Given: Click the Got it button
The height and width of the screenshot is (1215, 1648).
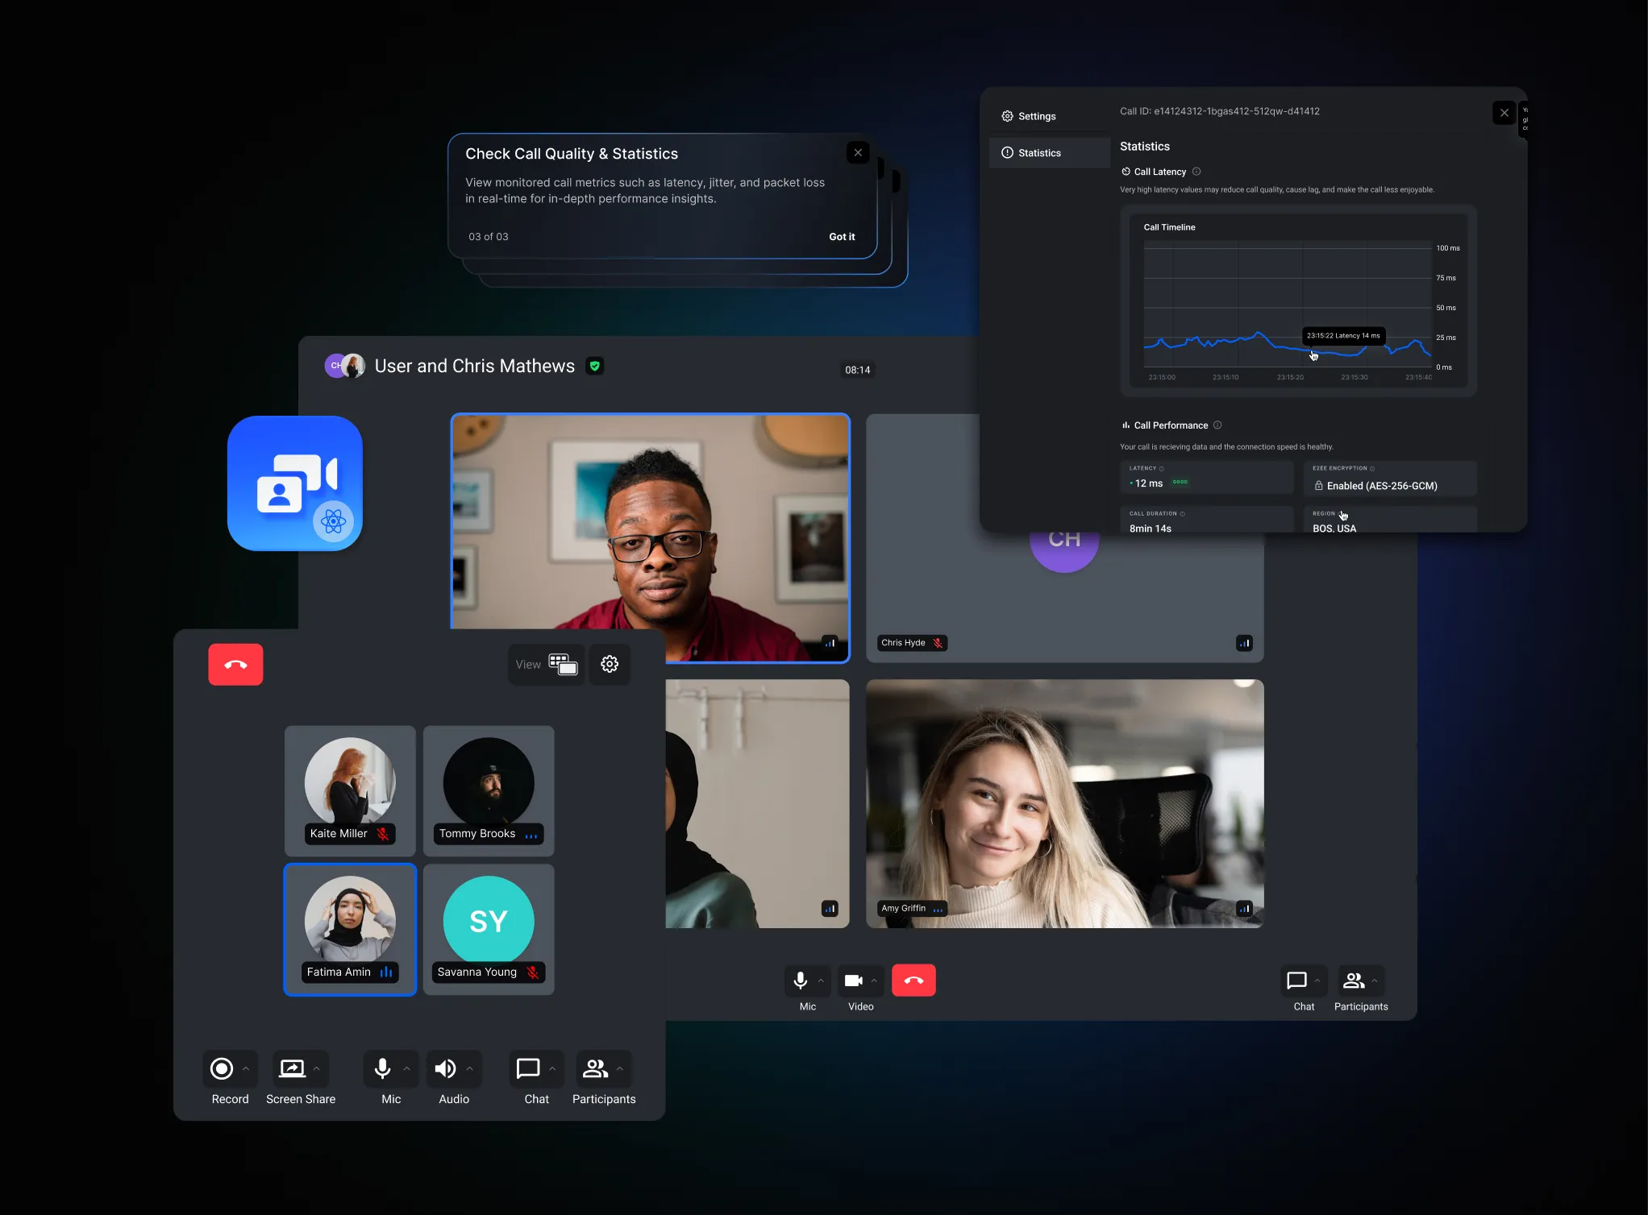Looking at the screenshot, I should tap(841, 236).
